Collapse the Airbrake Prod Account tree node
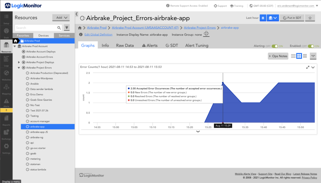 coord(15,46)
